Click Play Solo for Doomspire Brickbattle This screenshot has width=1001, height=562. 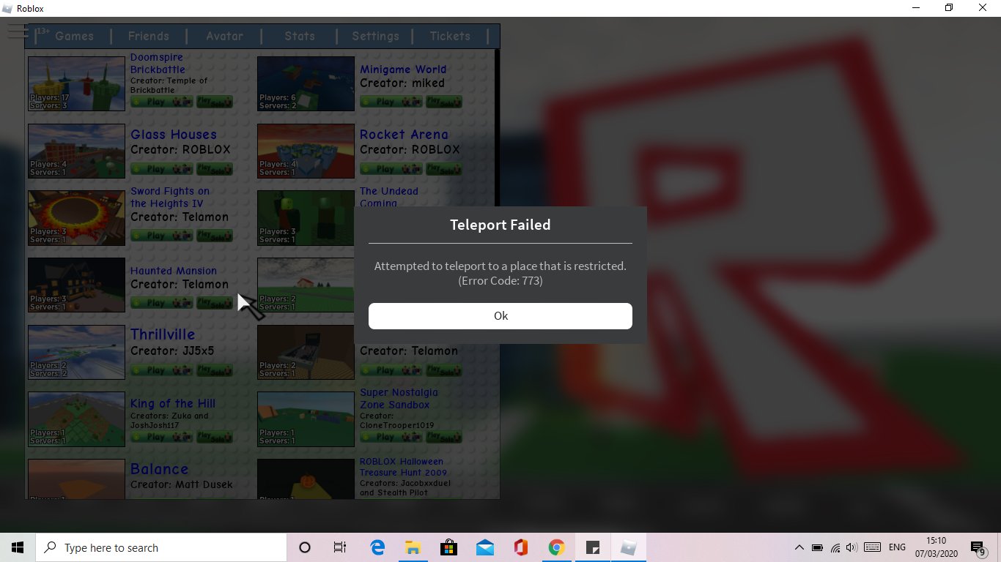[215, 102]
